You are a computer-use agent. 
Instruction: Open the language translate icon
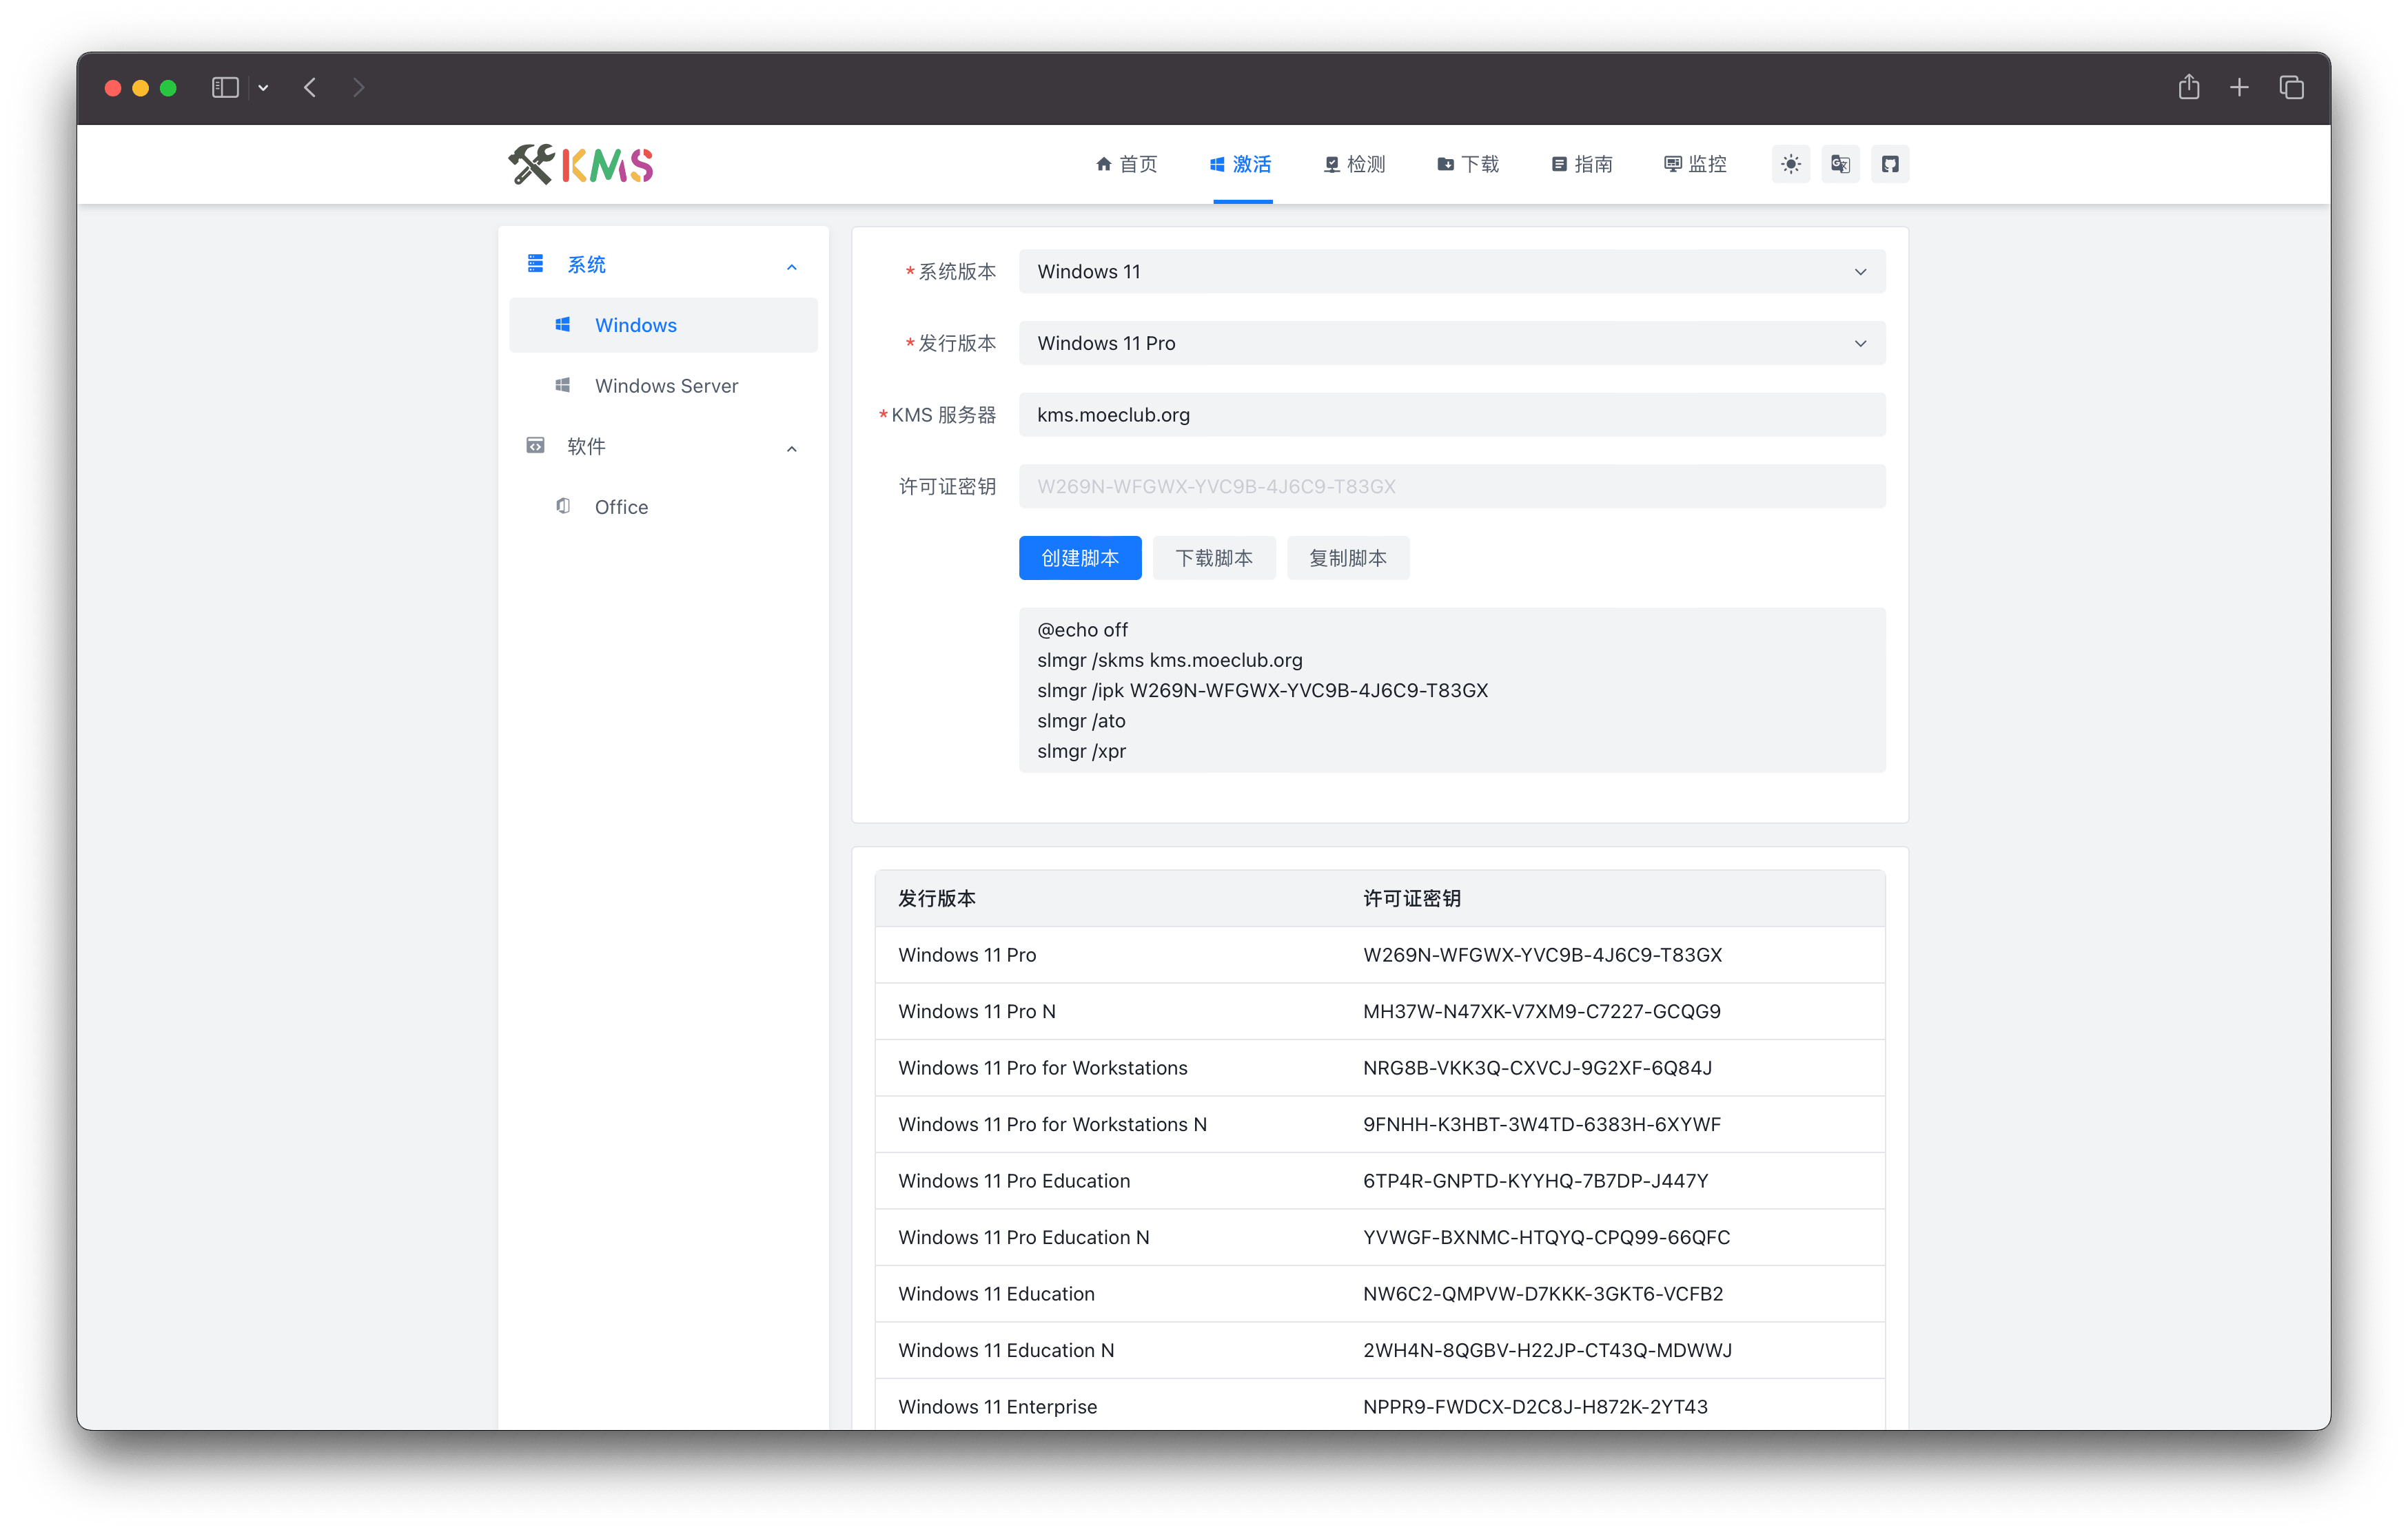pyautogui.click(x=1840, y=164)
